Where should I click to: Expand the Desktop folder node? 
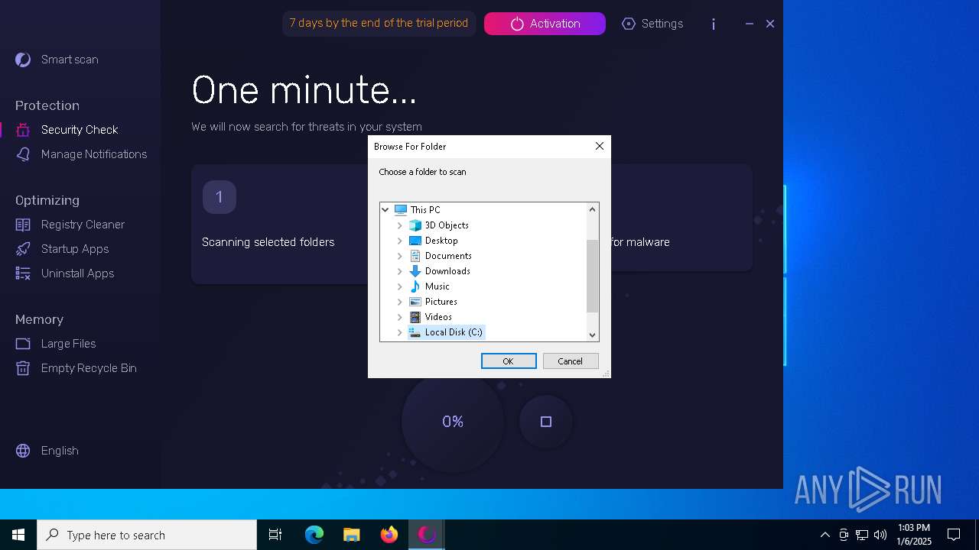399,241
